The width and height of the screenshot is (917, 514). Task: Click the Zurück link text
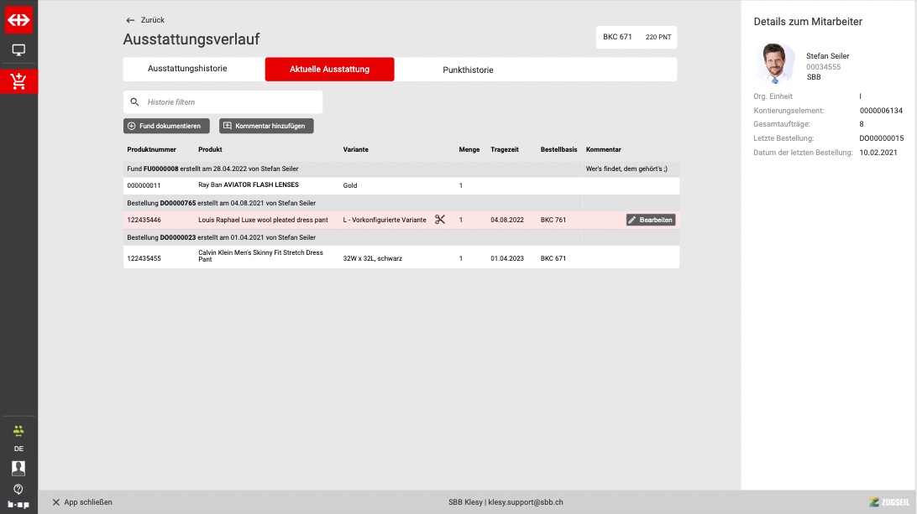[x=153, y=20]
